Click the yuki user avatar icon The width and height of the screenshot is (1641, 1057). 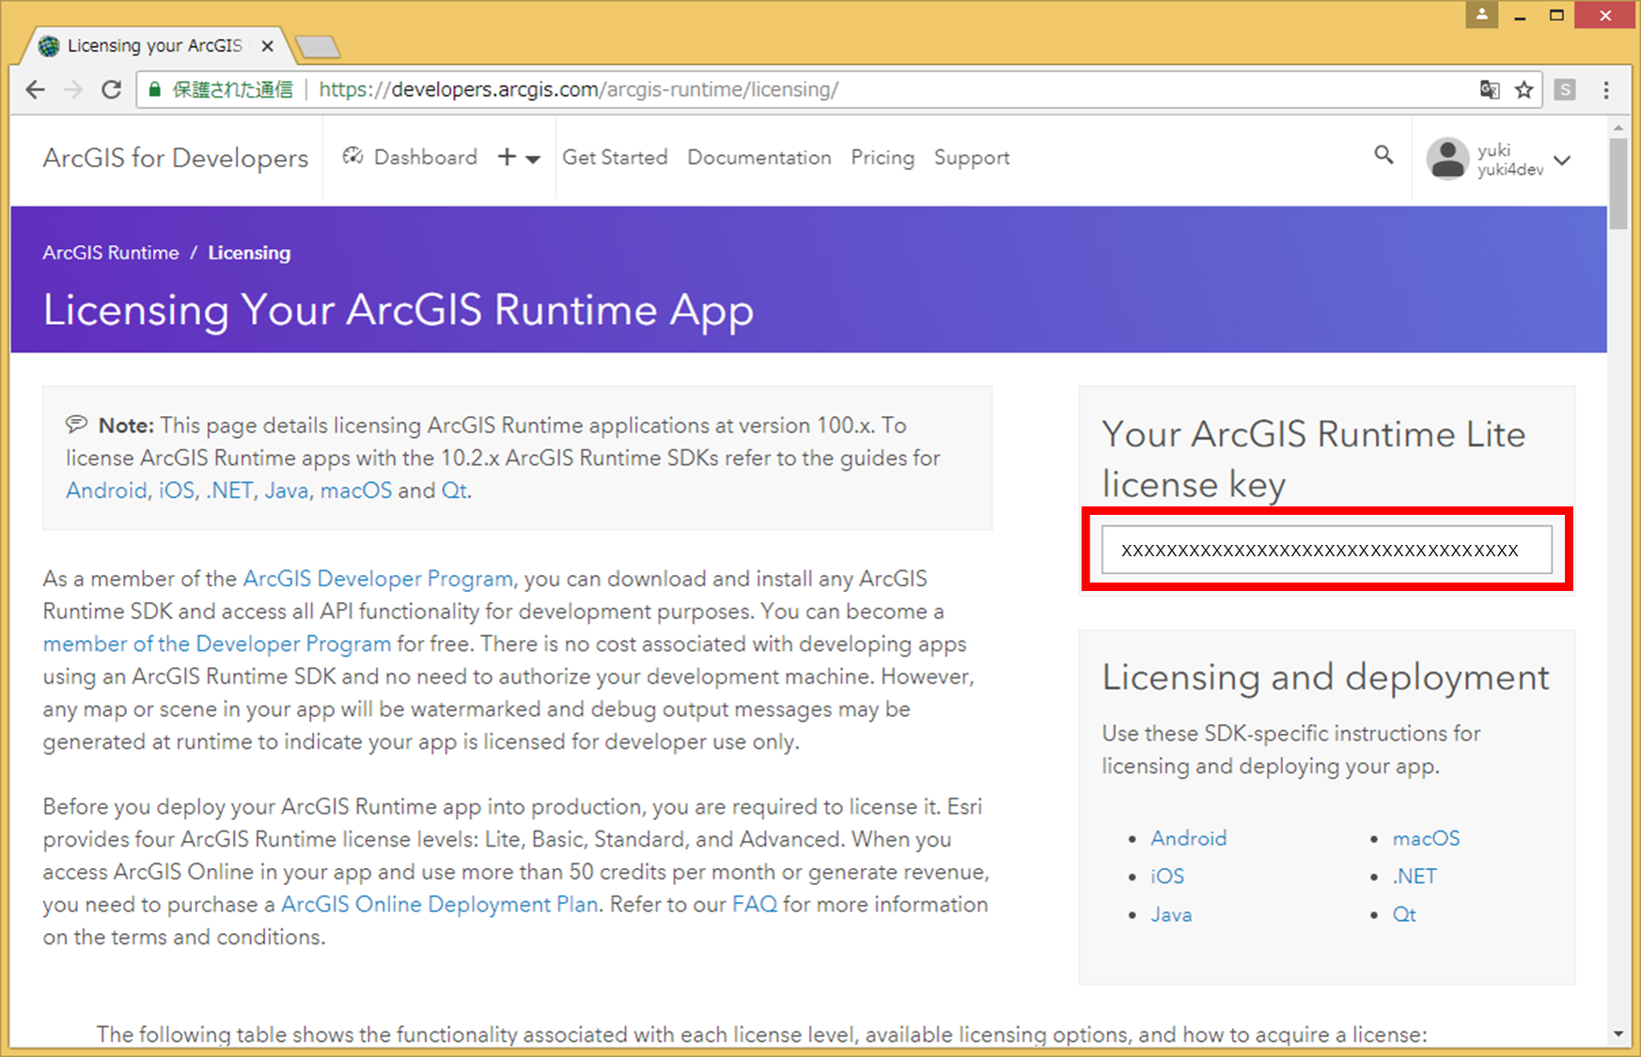tap(1447, 159)
